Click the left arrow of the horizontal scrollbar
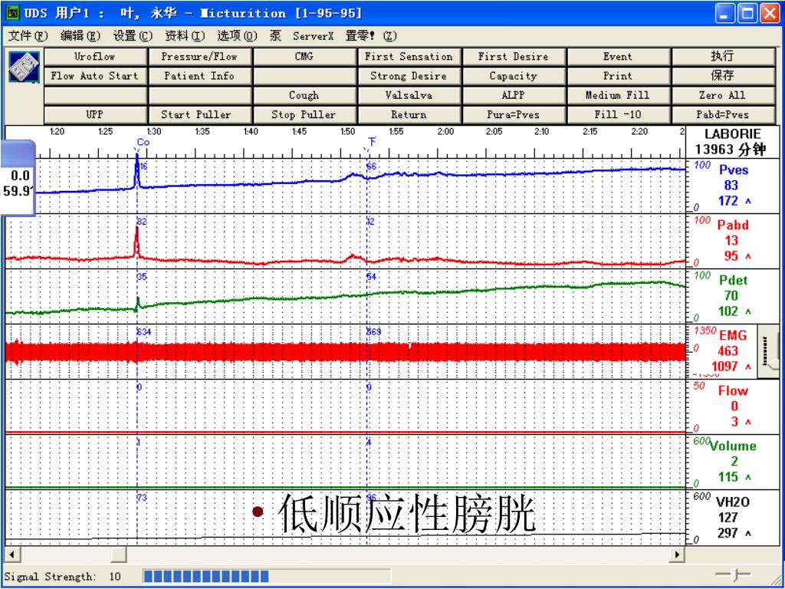The width and height of the screenshot is (785, 589). tap(12, 554)
